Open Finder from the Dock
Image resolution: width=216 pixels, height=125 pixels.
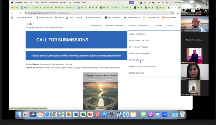coord(19,114)
